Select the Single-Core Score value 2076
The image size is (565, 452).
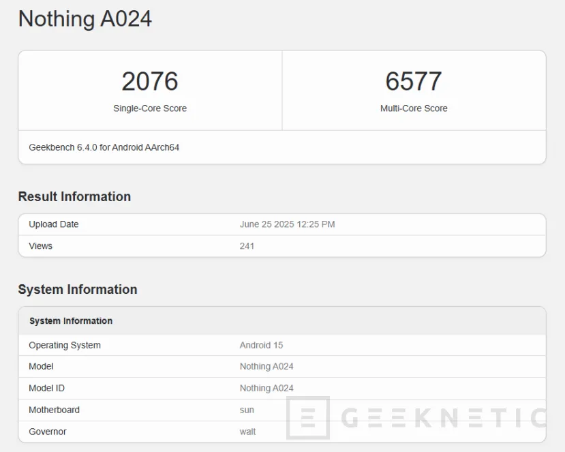click(x=149, y=81)
